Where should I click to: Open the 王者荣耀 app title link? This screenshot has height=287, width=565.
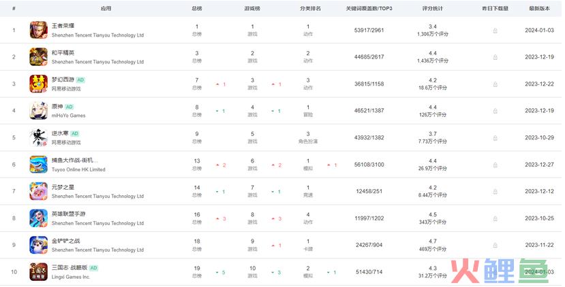pos(63,26)
